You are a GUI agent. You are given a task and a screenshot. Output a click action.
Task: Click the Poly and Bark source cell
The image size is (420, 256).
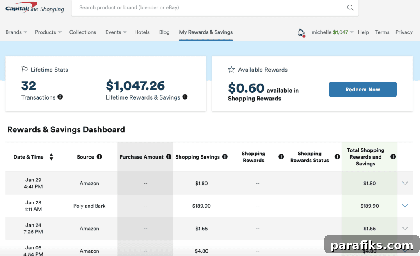tap(89, 206)
